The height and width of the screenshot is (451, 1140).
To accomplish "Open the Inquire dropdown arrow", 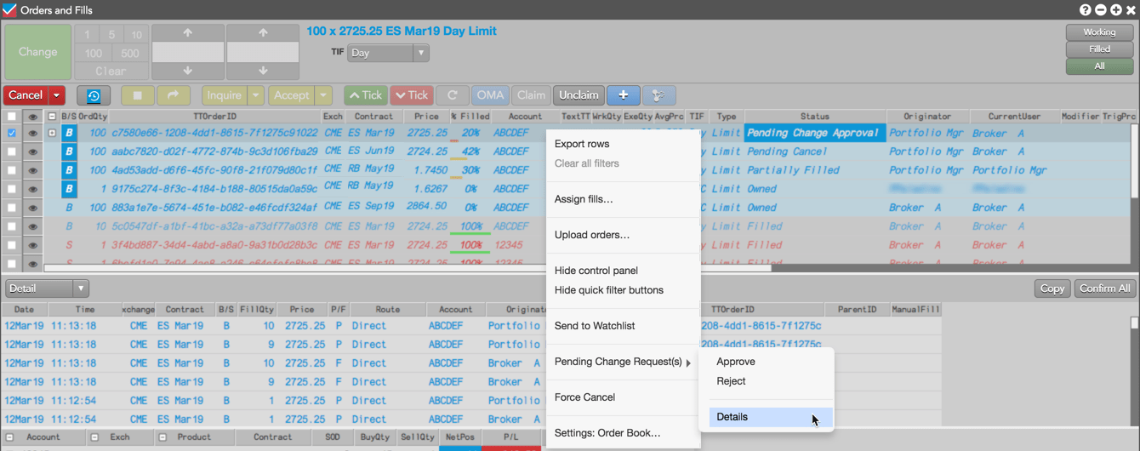I will point(255,96).
